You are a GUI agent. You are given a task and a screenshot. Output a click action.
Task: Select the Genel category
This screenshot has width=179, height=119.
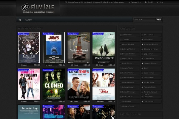click(151, 68)
